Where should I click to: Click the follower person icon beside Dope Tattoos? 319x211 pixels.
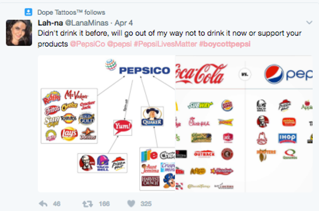coord(29,12)
